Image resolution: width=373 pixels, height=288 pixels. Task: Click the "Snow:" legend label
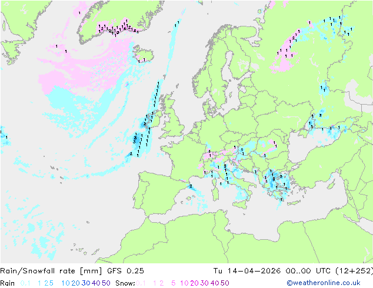[x=125, y=283]
